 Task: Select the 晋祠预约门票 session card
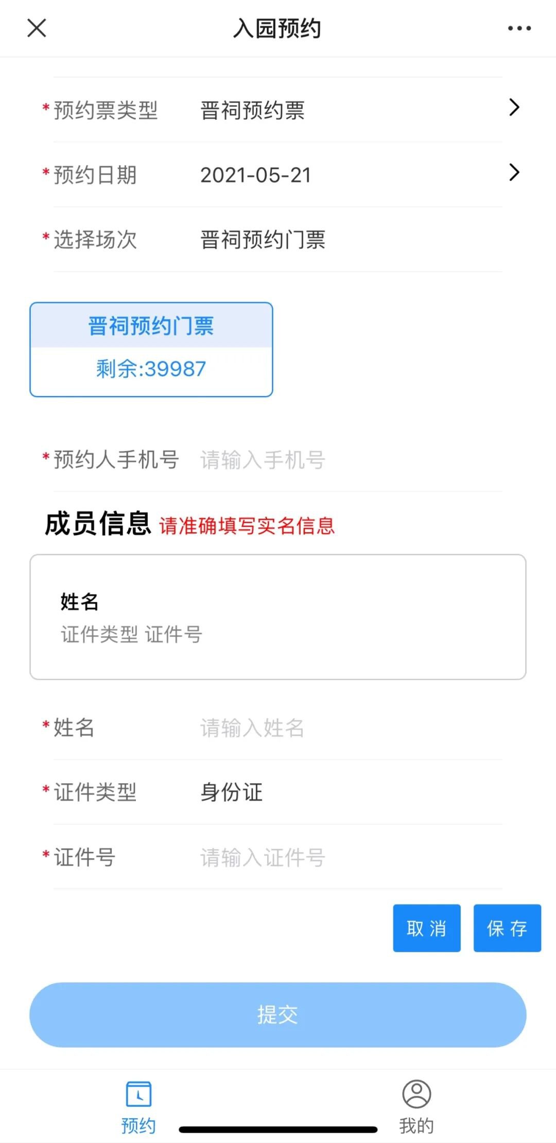[x=151, y=350]
